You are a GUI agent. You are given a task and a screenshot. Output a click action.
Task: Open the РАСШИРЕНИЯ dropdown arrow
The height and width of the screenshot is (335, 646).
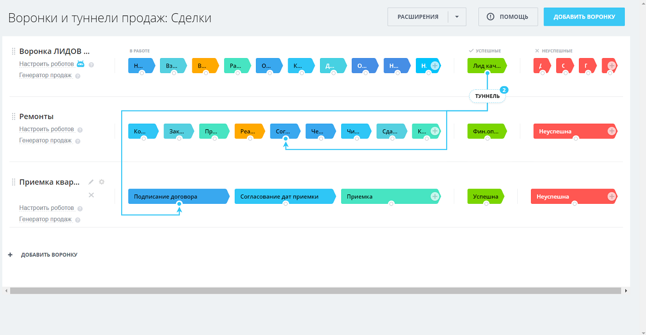[457, 17]
